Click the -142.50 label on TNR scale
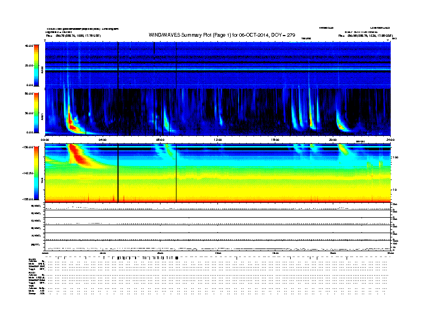This screenshot has width=421, height=325. tap(28, 173)
